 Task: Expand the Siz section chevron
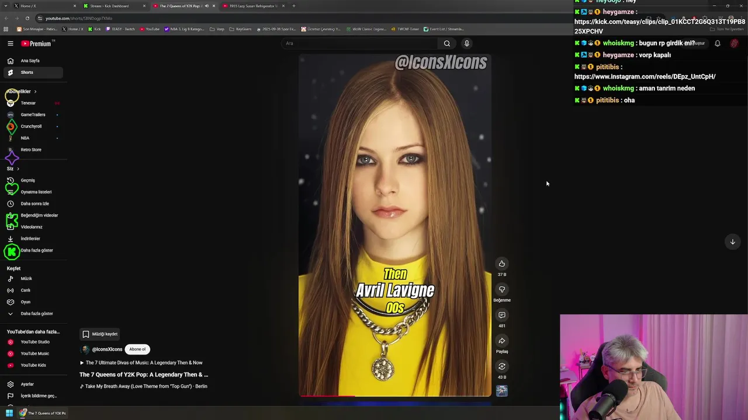[x=18, y=169]
